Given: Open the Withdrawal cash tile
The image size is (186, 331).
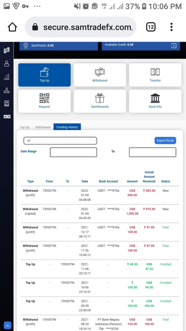Looking at the screenshot, I should 100,75.
